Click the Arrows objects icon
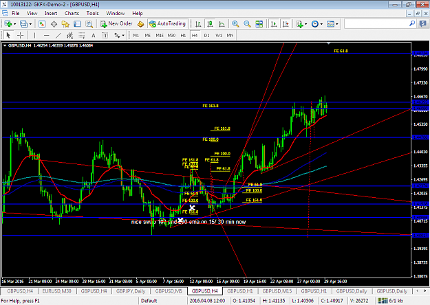 117,35
